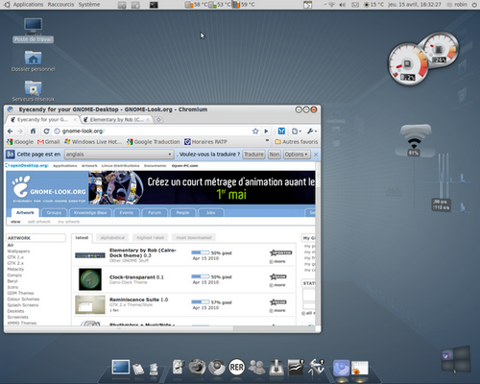Open the Chromium page menu
Viewport: 480px width, 384px height.
point(297,132)
